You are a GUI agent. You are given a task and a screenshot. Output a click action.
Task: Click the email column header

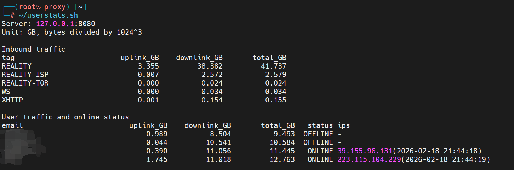pyautogui.click(x=12, y=125)
